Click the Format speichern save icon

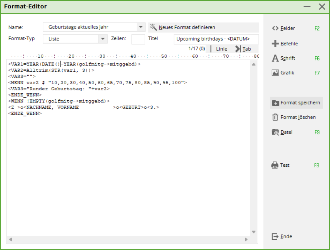[x=276, y=103]
